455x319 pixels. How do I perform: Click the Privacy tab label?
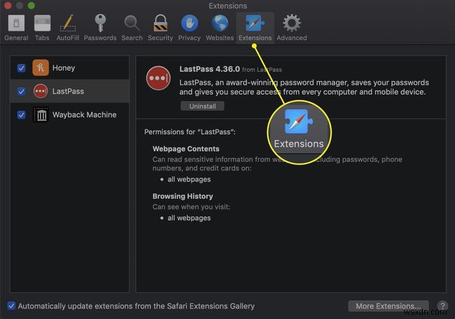click(189, 38)
